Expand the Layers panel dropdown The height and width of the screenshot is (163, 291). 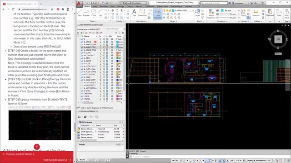174,21
